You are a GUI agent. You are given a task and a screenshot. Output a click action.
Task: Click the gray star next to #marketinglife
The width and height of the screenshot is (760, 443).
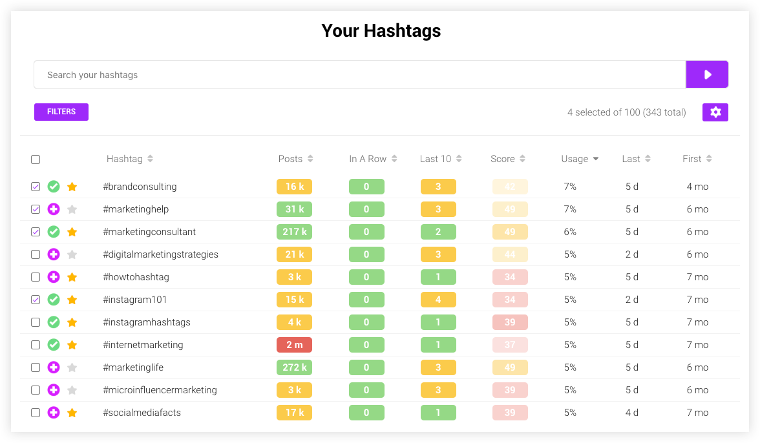coord(72,367)
